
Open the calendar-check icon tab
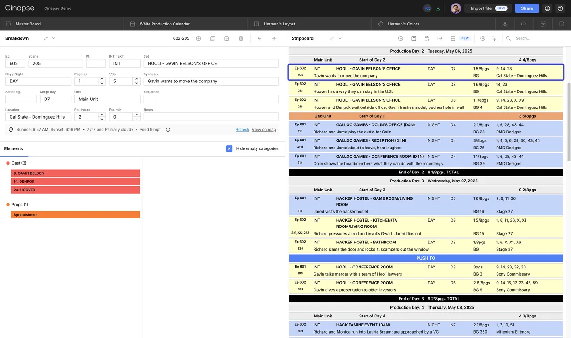(x=543, y=24)
